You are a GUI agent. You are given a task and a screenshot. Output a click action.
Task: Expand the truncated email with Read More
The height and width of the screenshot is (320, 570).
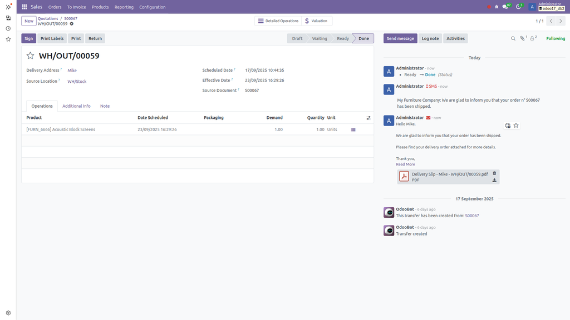click(406, 164)
